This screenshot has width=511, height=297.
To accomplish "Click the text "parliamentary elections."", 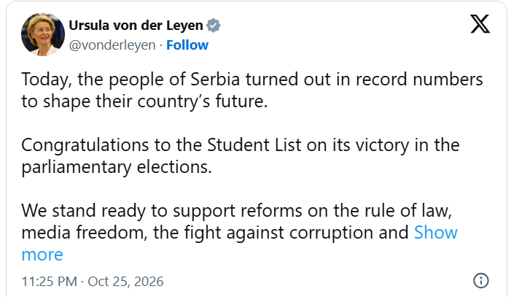I will click(117, 167).
